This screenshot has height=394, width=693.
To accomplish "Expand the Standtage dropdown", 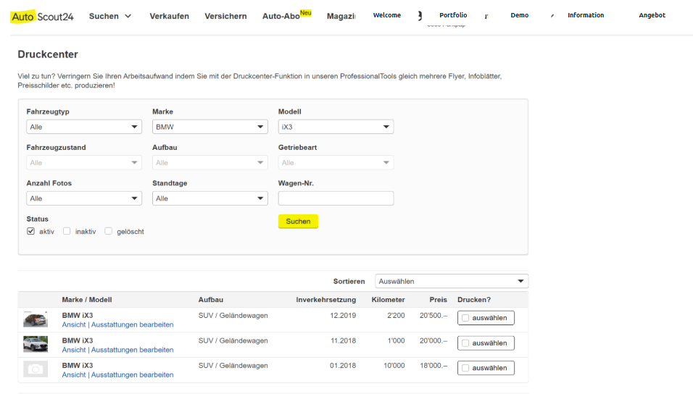I will [x=210, y=198].
